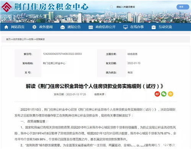Click the 主题分类 label
Viewport: 191px width, 149px height.
111,54
